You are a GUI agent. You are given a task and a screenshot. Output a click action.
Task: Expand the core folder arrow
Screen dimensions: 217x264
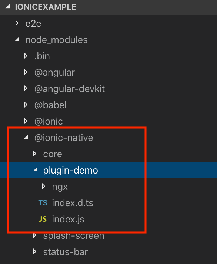35,154
